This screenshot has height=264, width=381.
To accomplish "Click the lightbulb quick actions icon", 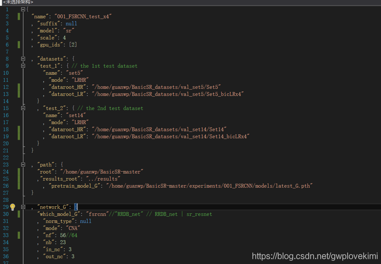I will pos(13,207).
